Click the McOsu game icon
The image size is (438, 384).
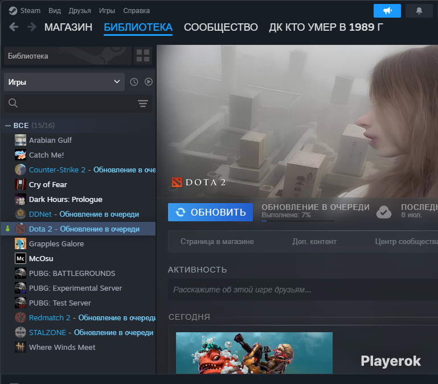21,258
